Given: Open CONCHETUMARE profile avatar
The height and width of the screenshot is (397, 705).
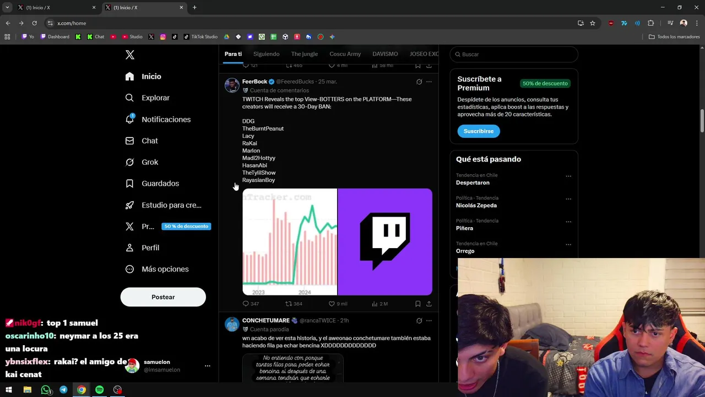Looking at the screenshot, I should tap(232, 324).
